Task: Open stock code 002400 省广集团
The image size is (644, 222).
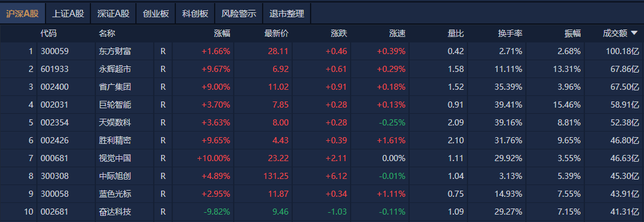Action: pos(55,87)
